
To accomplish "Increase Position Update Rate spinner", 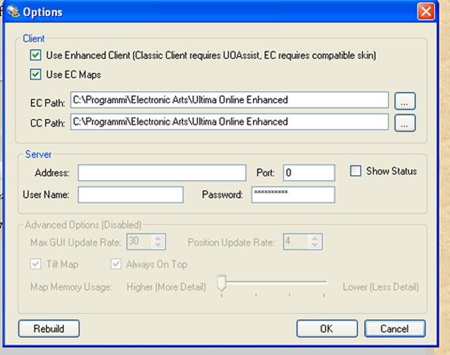I will tap(315, 239).
